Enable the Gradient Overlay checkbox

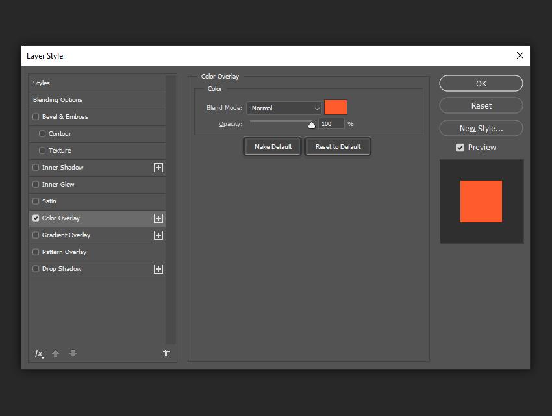click(x=36, y=235)
